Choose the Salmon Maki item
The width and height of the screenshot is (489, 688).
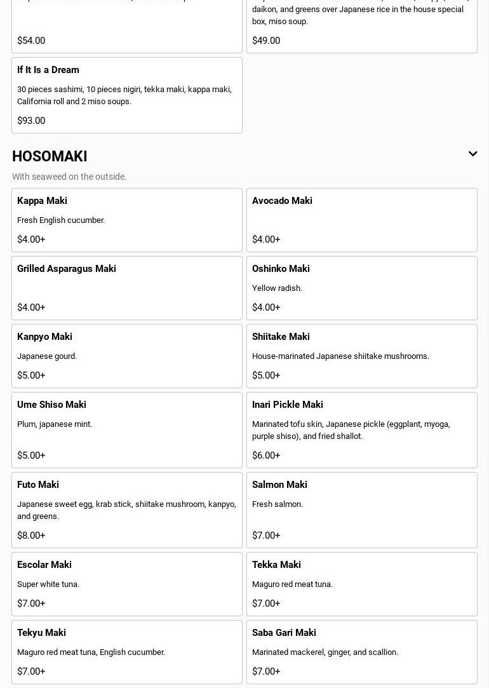pyautogui.click(x=361, y=509)
